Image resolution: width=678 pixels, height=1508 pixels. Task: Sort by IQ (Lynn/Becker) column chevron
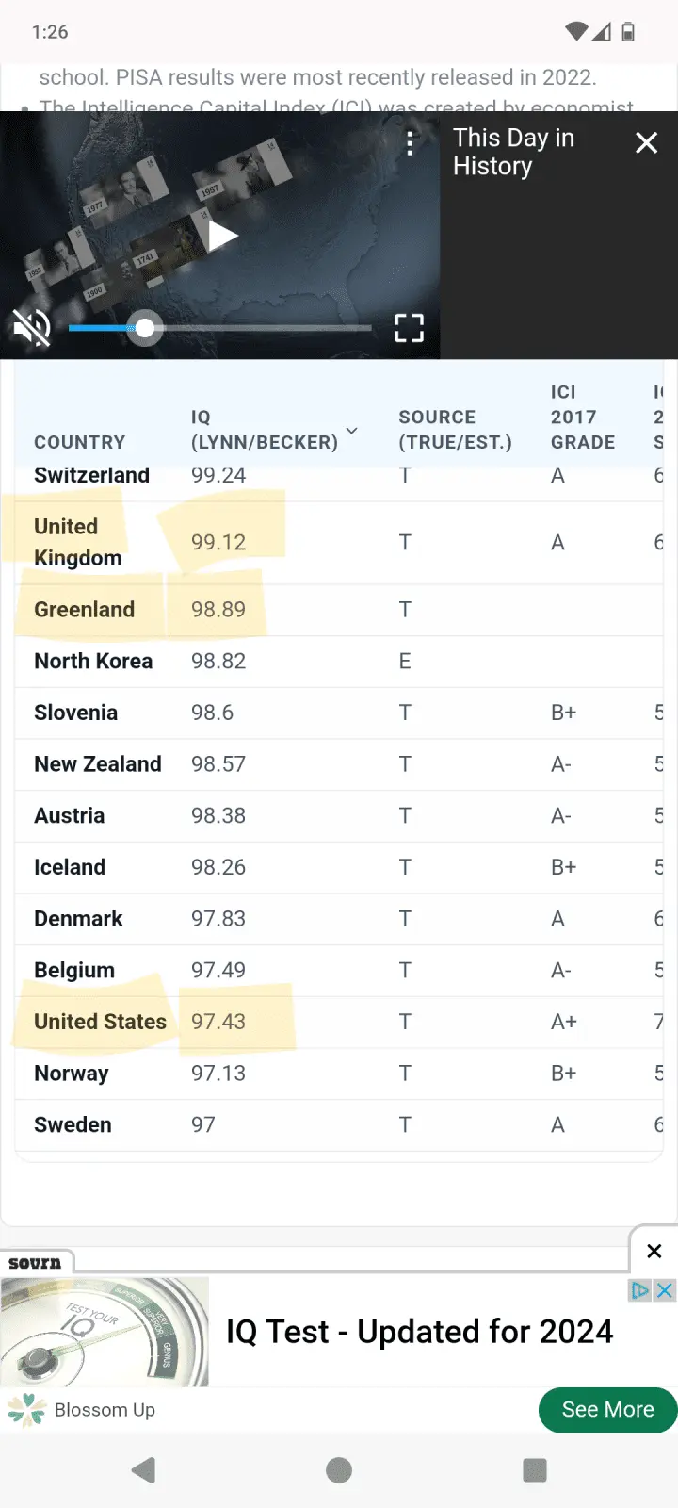click(x=352, y=431)
